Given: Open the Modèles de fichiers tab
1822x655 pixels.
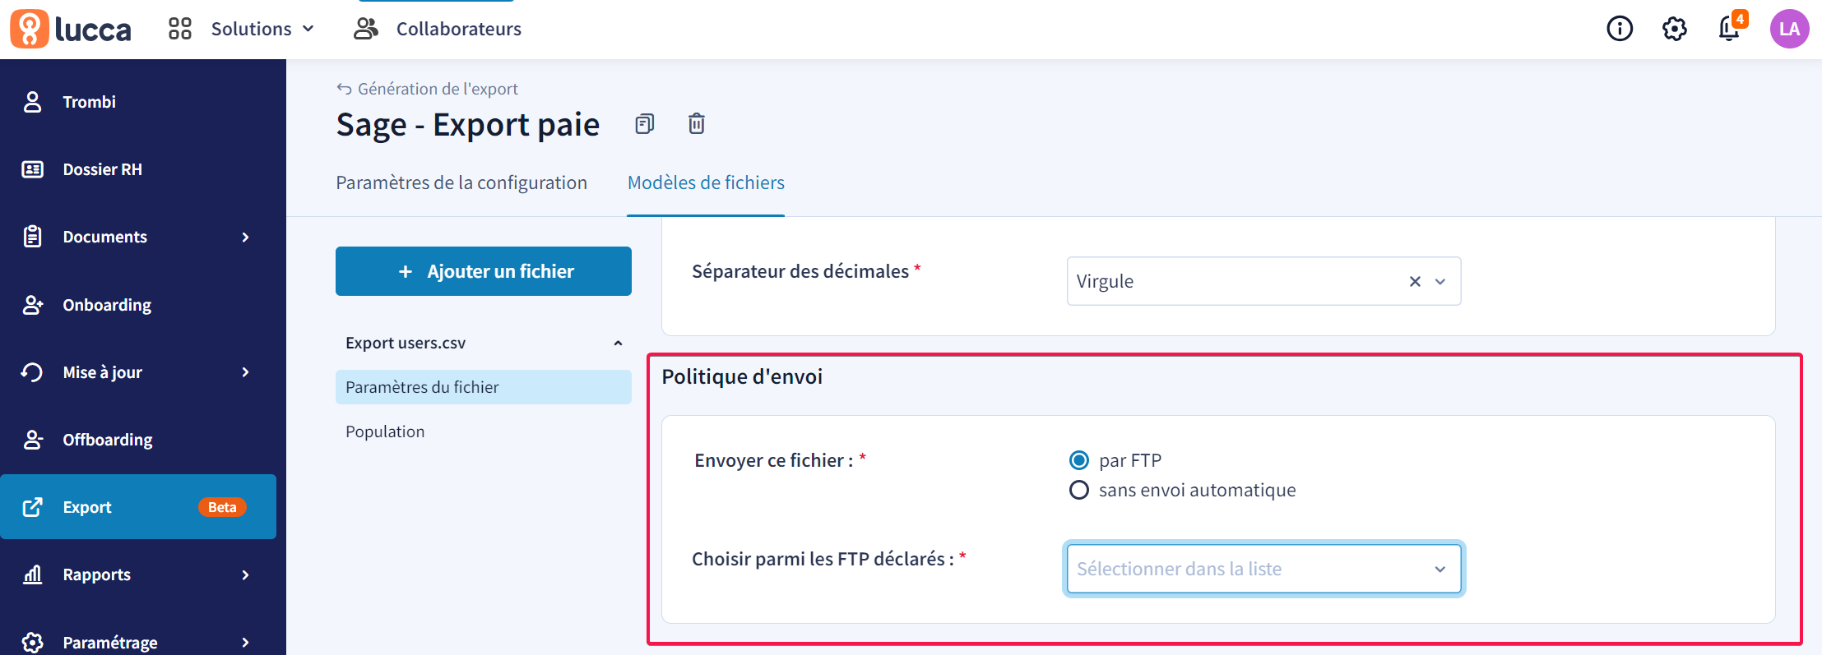Looking at the screenshot, I should [706, 182].
